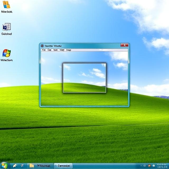Open the folder taskbar button
This screenshot has width=169, height=169.
40,166
